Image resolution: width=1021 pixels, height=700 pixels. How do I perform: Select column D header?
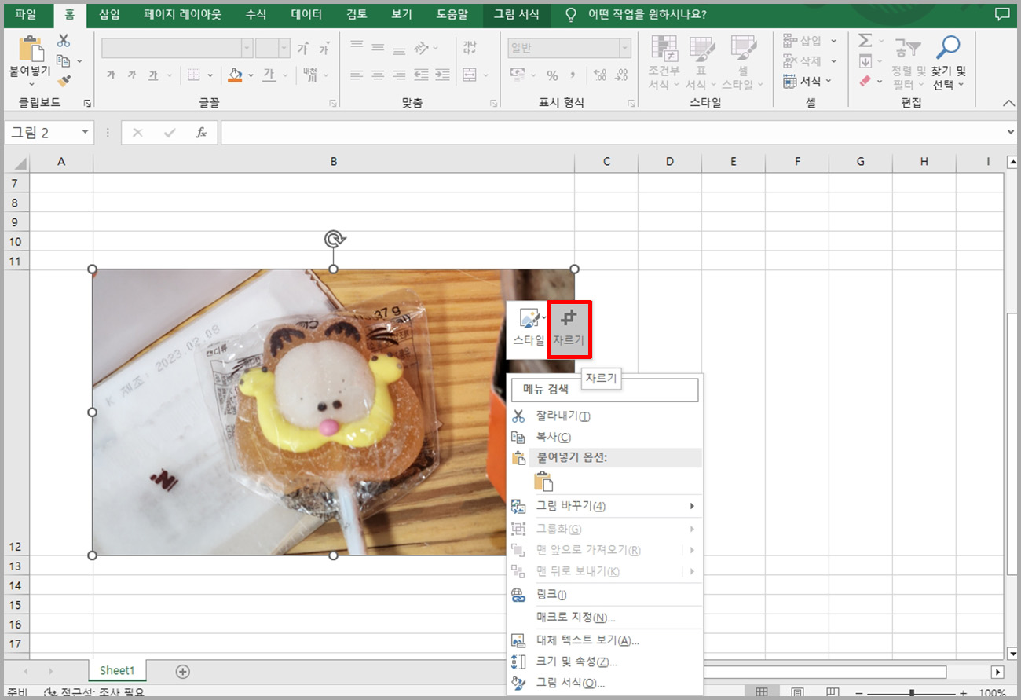point(670,162)
